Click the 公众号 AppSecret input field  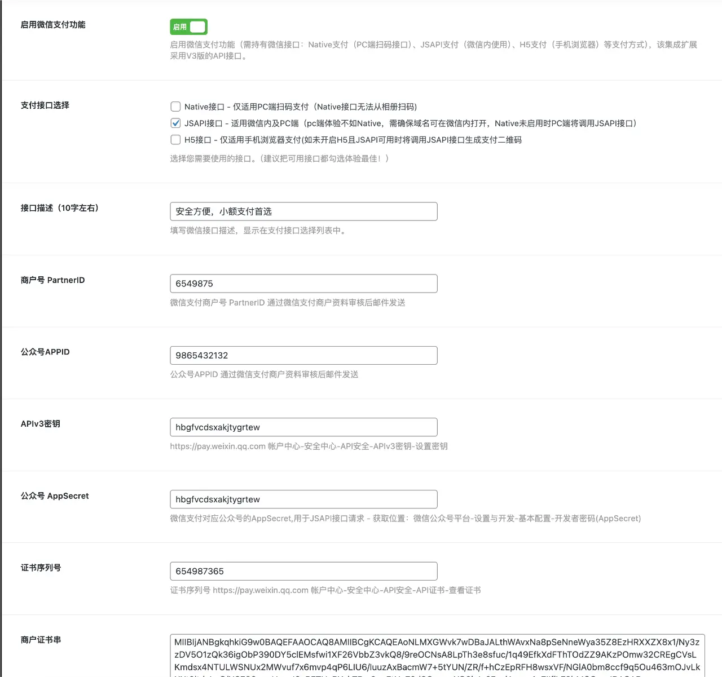coord(303,499)
